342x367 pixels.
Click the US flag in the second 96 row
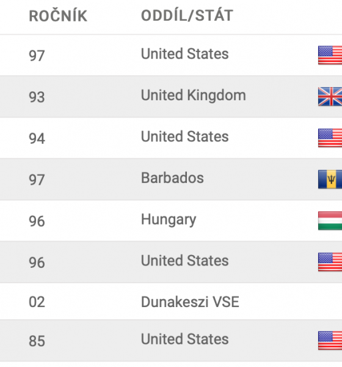pyautogui.click(x=330, y=262)
